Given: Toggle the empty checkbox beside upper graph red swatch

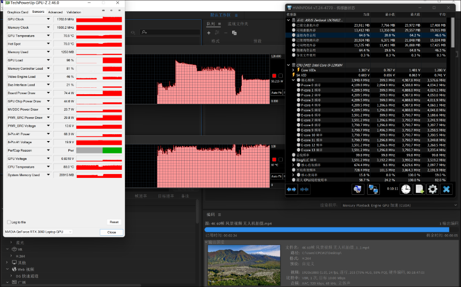Looking at the screenshot, I should (281, 76).
